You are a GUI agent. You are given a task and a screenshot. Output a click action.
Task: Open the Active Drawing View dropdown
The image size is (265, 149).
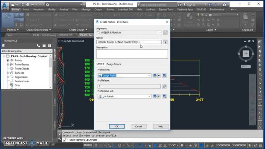26,51
